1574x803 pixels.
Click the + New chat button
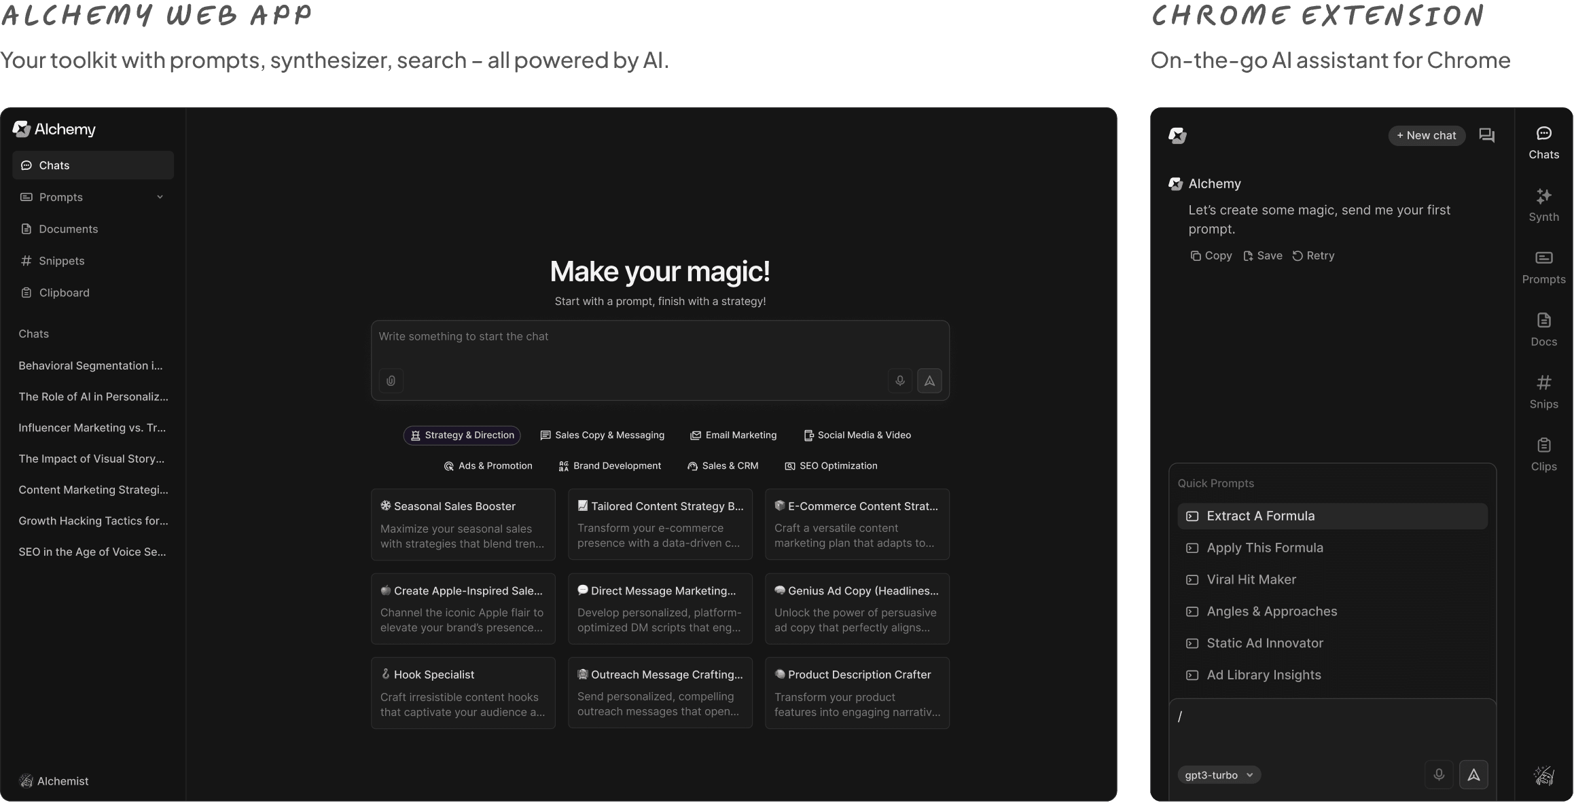pyautogui.click(x=1427, y=135)
